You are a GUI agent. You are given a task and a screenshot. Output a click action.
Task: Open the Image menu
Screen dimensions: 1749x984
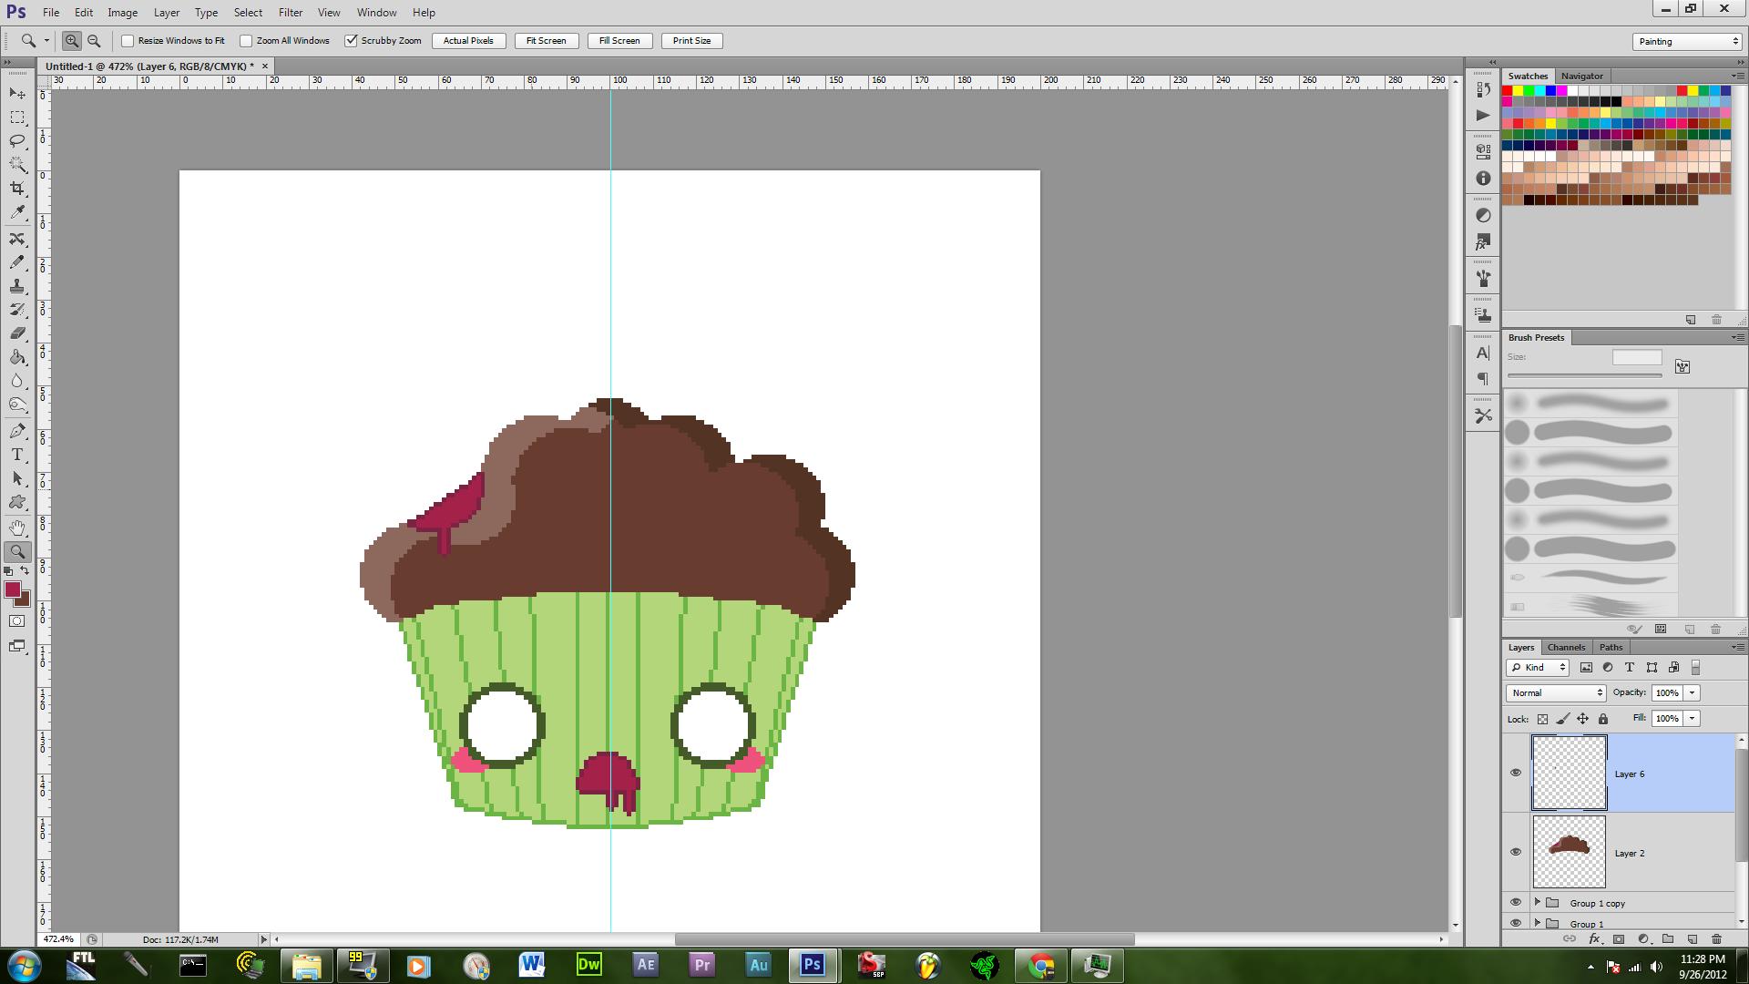(123, 13)
